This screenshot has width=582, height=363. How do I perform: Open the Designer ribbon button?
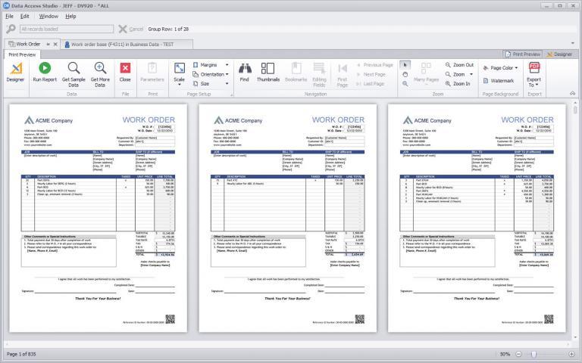[x=16, y=73]
